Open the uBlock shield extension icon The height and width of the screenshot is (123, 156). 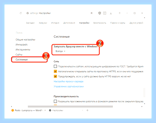(x=100, y=13)
